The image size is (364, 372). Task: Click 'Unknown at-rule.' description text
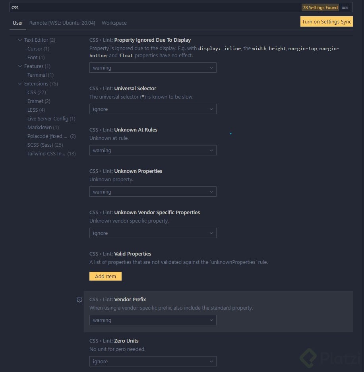click(x=109, y=138)
